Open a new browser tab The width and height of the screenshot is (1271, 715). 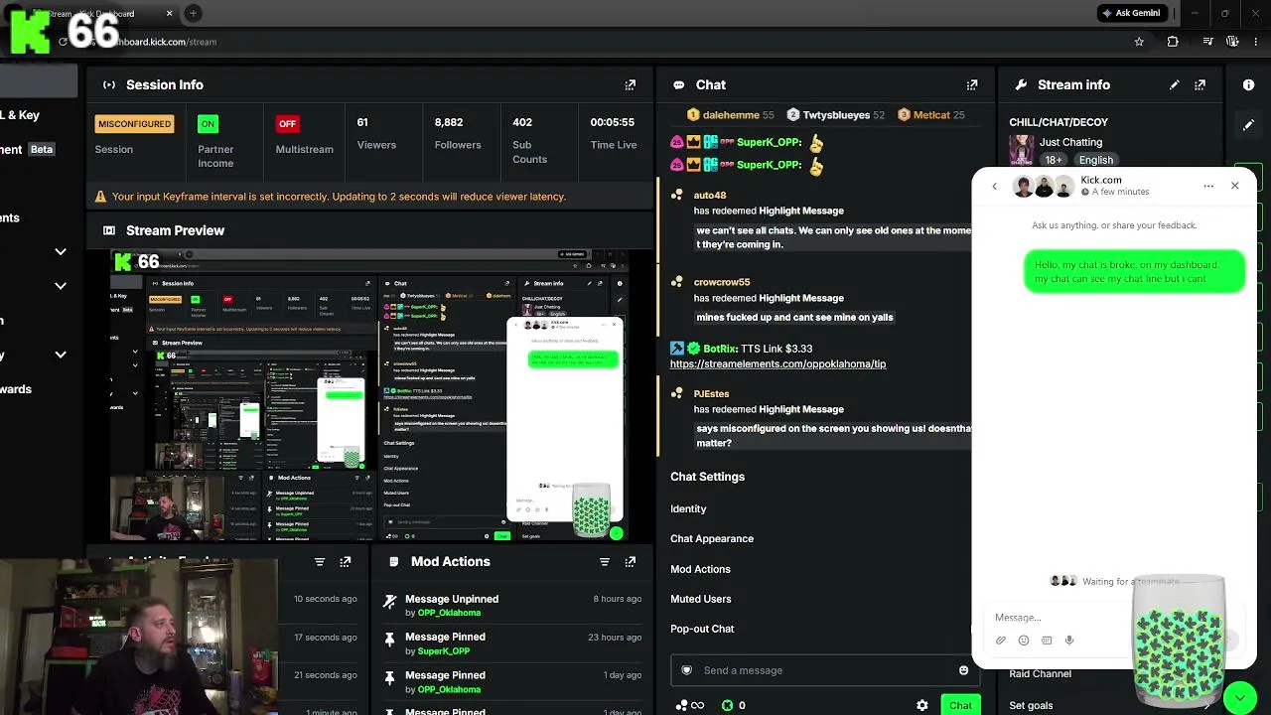pyautogui.click(x=193, y=13)
